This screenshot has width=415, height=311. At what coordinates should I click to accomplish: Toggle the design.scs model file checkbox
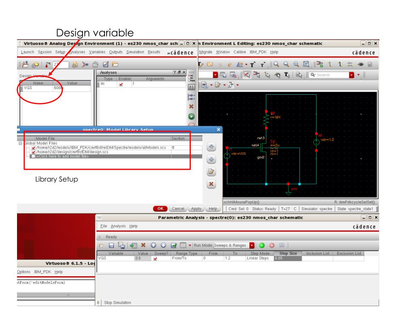[33, 152]
